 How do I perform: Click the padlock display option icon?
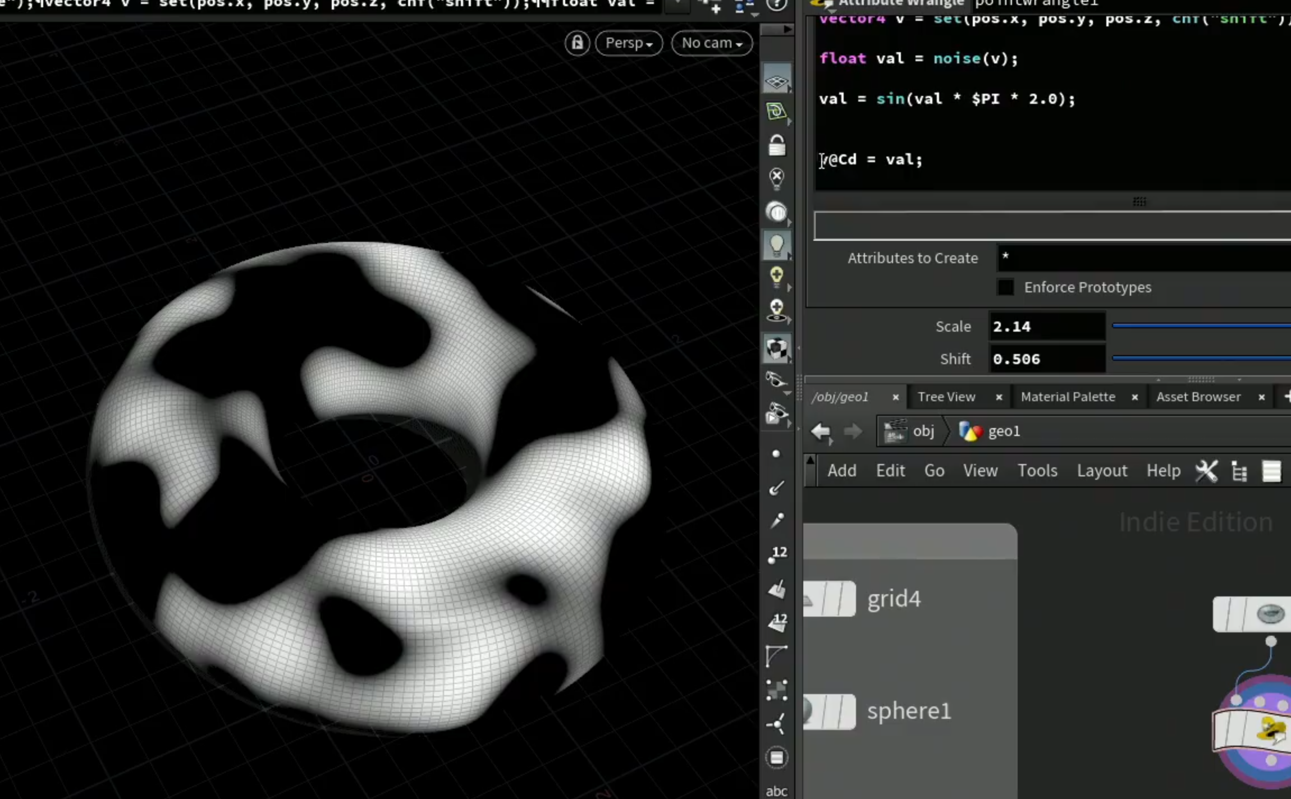[x=777, y=146]
